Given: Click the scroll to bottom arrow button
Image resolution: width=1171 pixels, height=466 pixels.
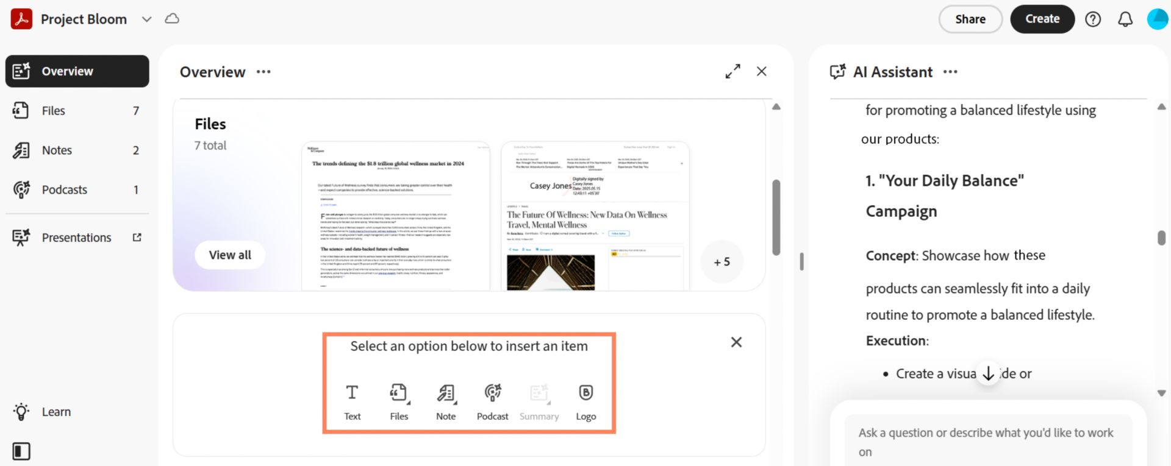Looking at the screenshot, I should pos(989,373).
